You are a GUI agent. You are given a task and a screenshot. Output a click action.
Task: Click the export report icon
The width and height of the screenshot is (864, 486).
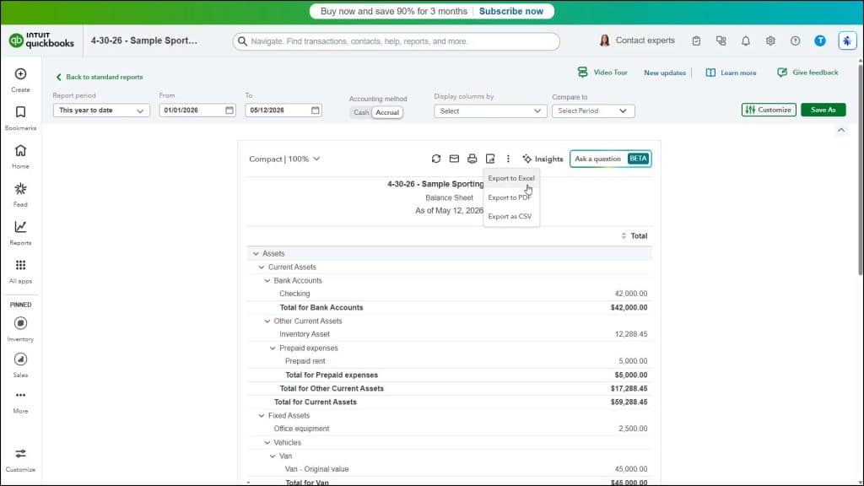pyautogui.click(x=490, y=159)
